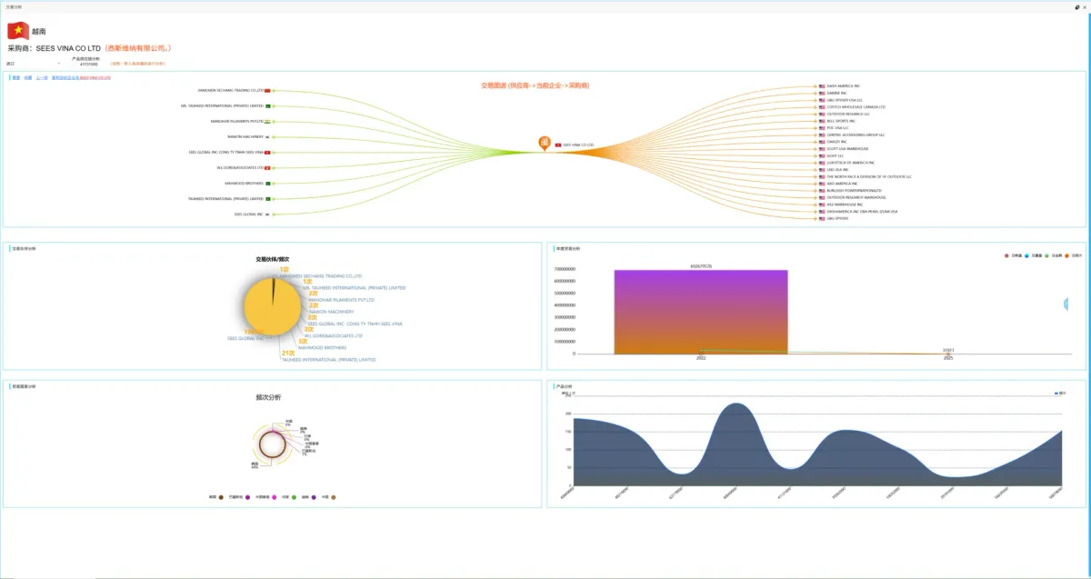Toggle the green India legend under the donut
The width and height of the screenshot is (1091, 579).
[x=288, y=497]
